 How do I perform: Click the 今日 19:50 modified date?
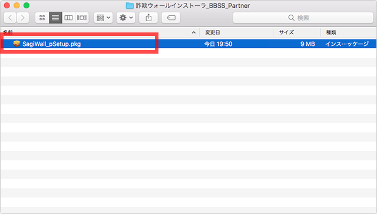pyautogui.click(x=218, y=44)
